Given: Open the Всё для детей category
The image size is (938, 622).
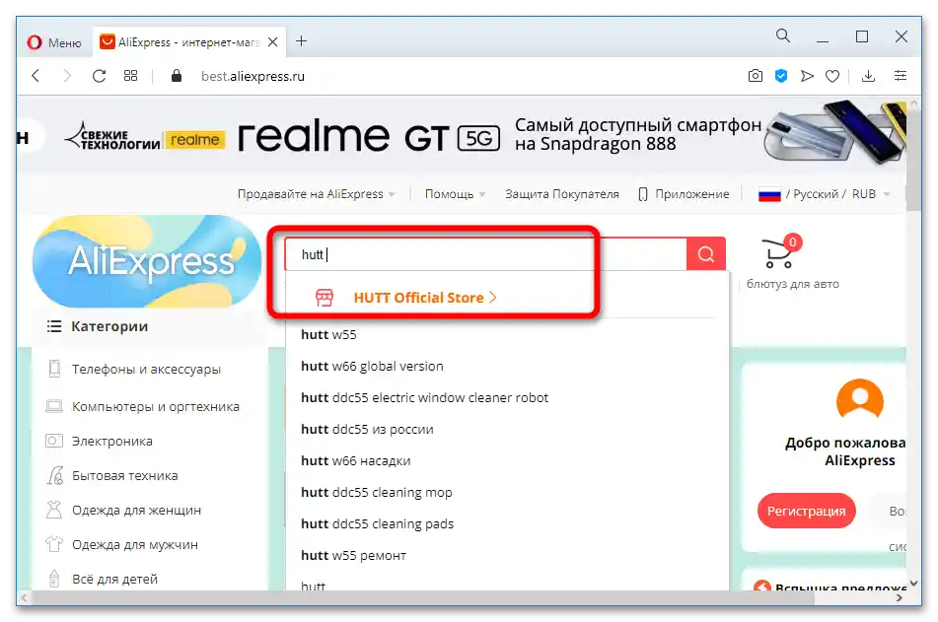Looking at the screenshot, I should click(x=114, y=579).
